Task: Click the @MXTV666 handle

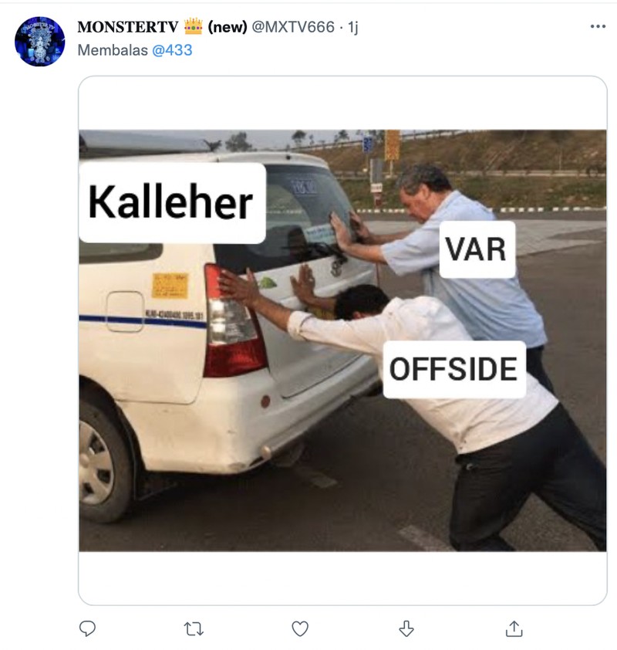Action: 293,27
